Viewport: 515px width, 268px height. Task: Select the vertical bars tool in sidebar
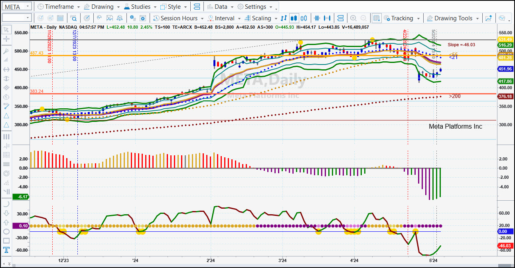tap(6, 137)
